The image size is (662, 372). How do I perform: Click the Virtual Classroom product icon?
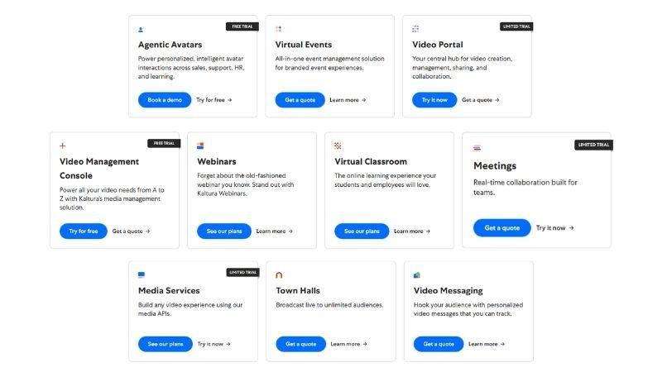pyautogui.click(x=338, y=146)
